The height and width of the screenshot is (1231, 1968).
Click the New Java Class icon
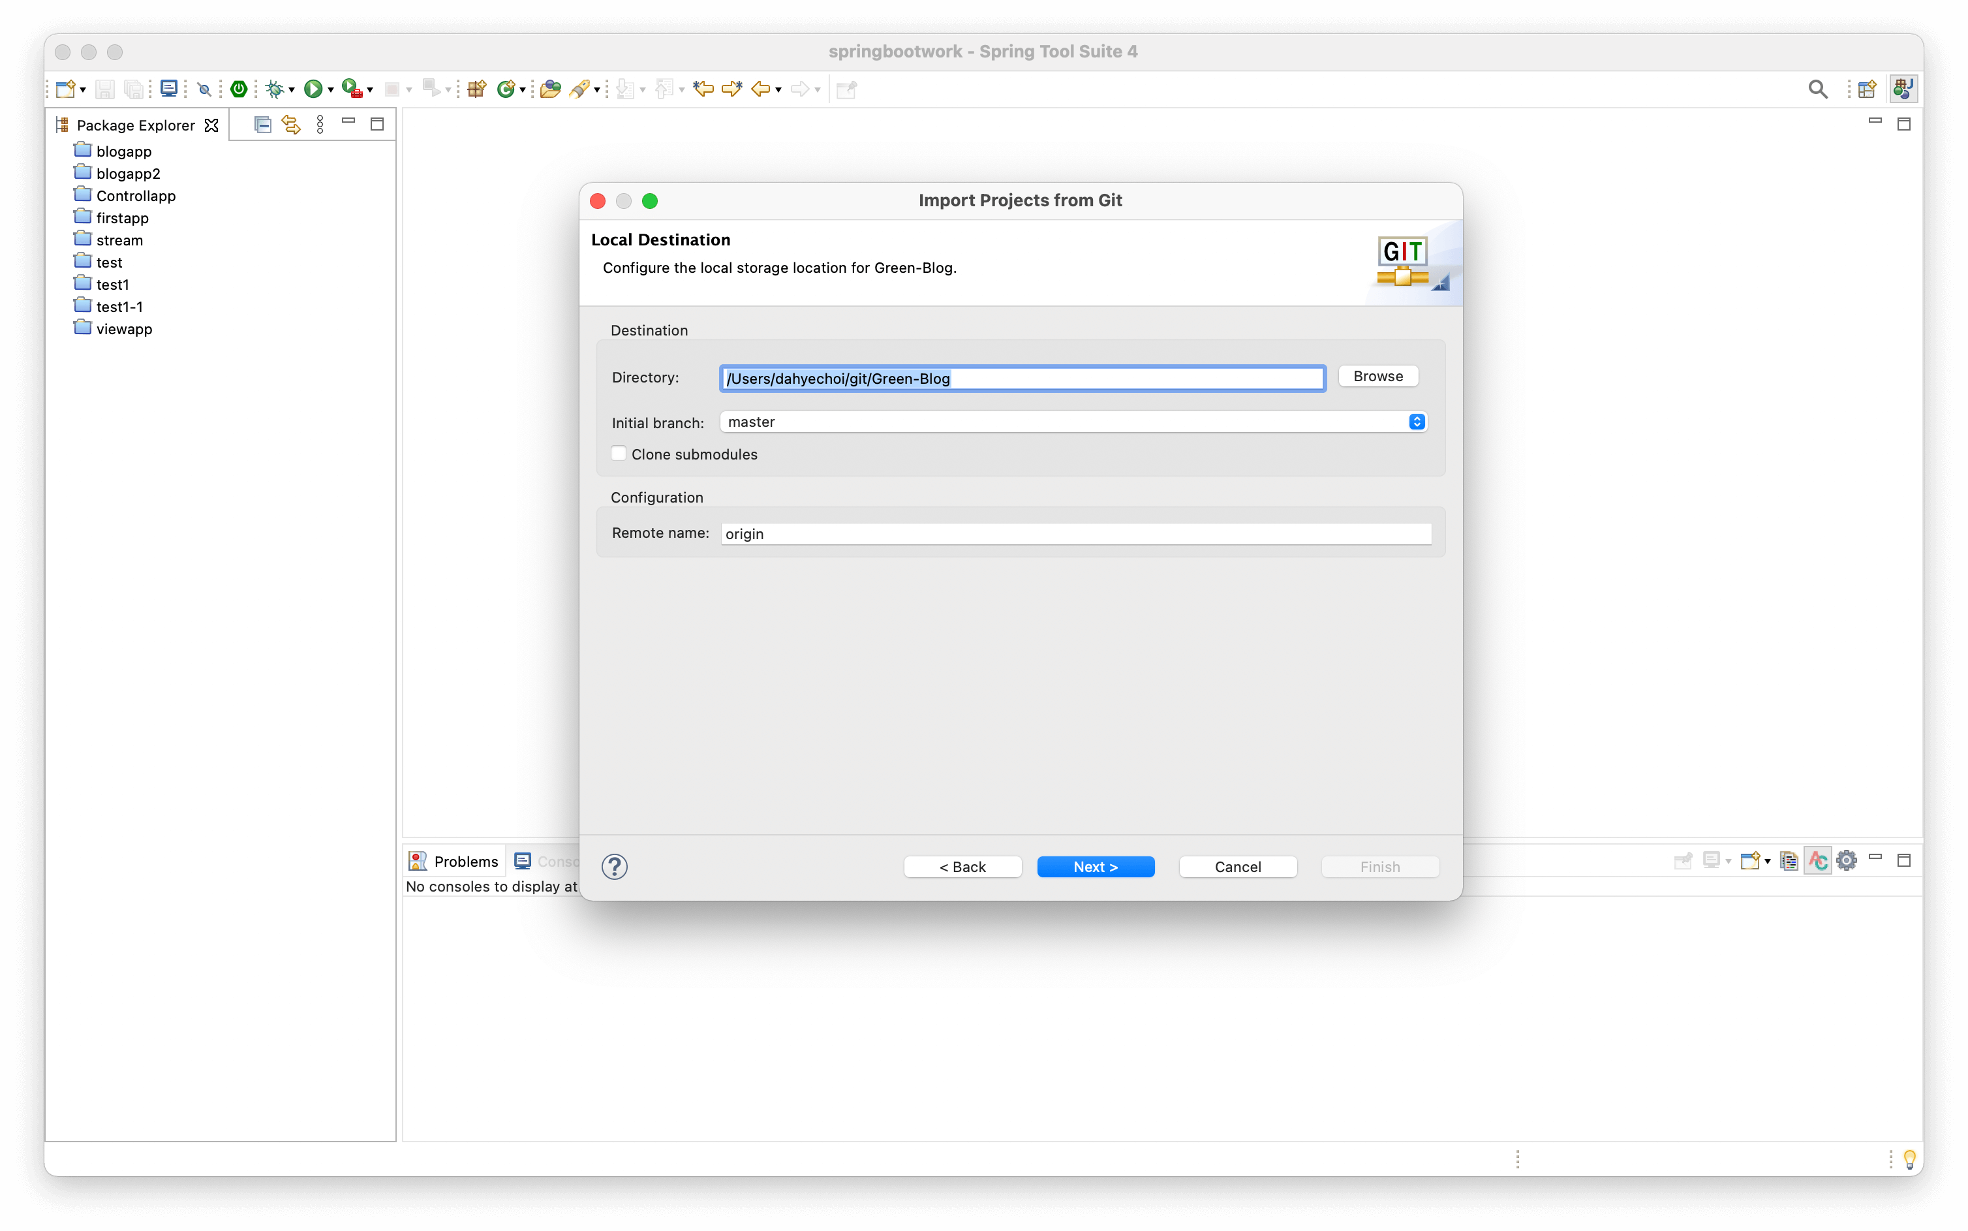506,89
